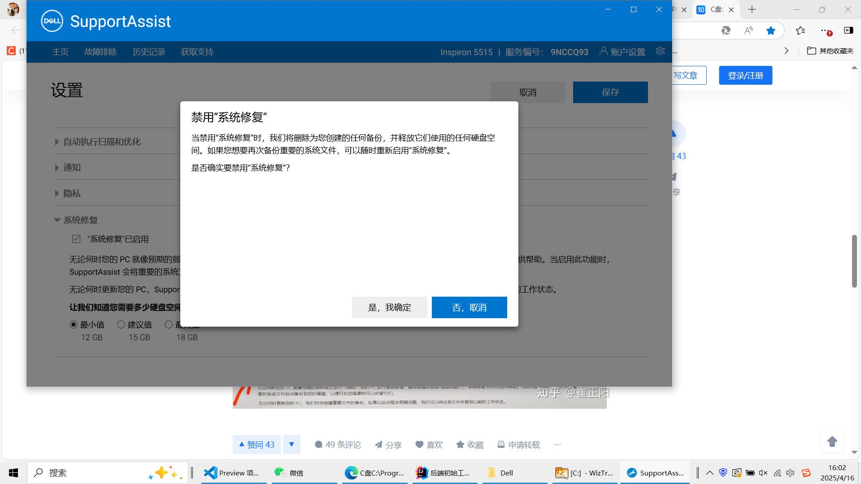Open the 故障排除 tab

(100, 52)
